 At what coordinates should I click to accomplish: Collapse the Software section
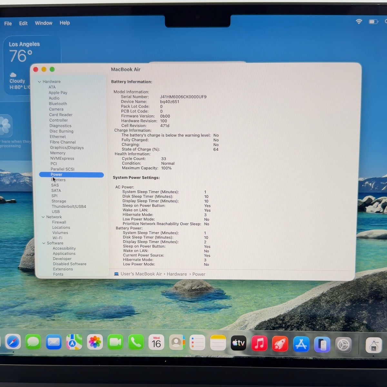pyautogui.click(x=44, y=243)
